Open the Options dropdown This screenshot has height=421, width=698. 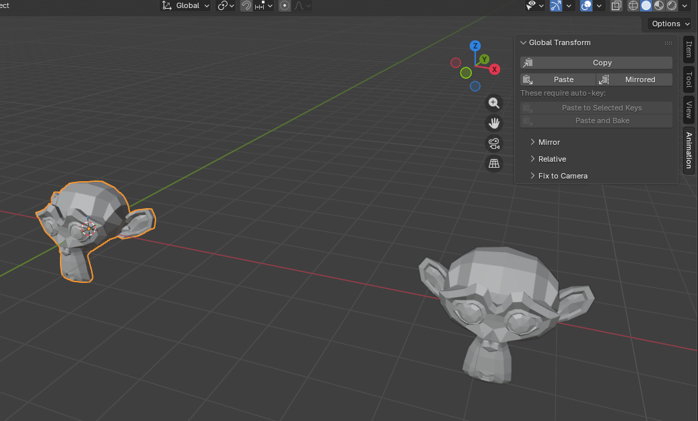[670, 24]
